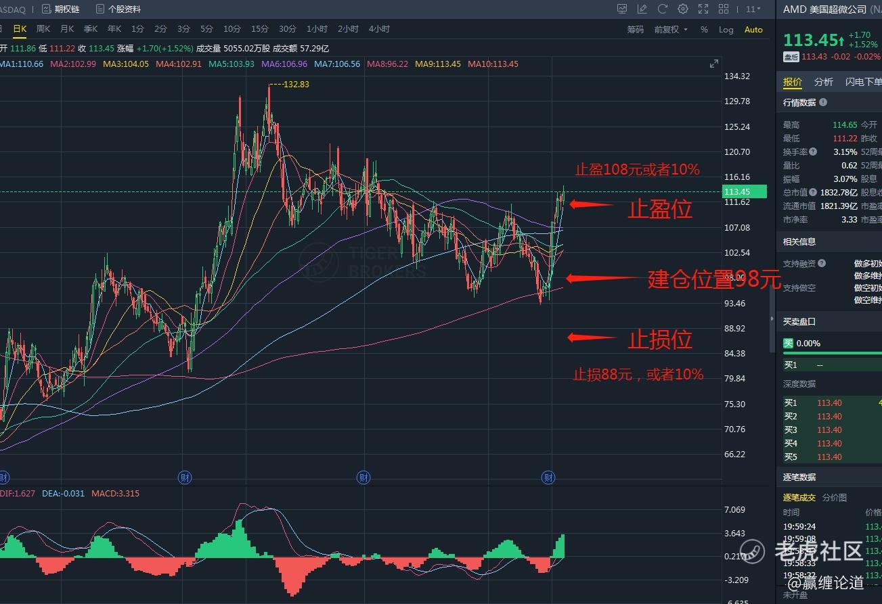The width and height of the screenshot is (882, 604).
Task: Toggle Auto scaling on the price axis
Action: (753, 29)
